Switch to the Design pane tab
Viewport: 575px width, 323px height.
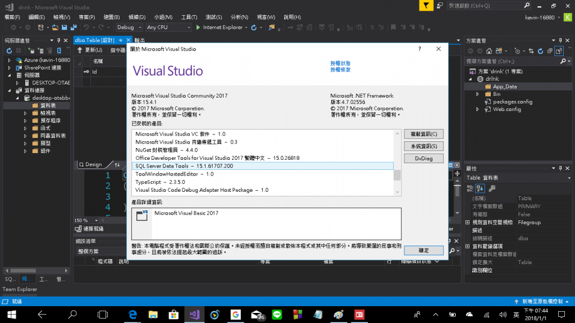click(x=90, y=164)
